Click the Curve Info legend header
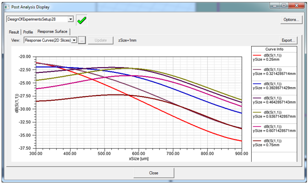 [274, 49]
